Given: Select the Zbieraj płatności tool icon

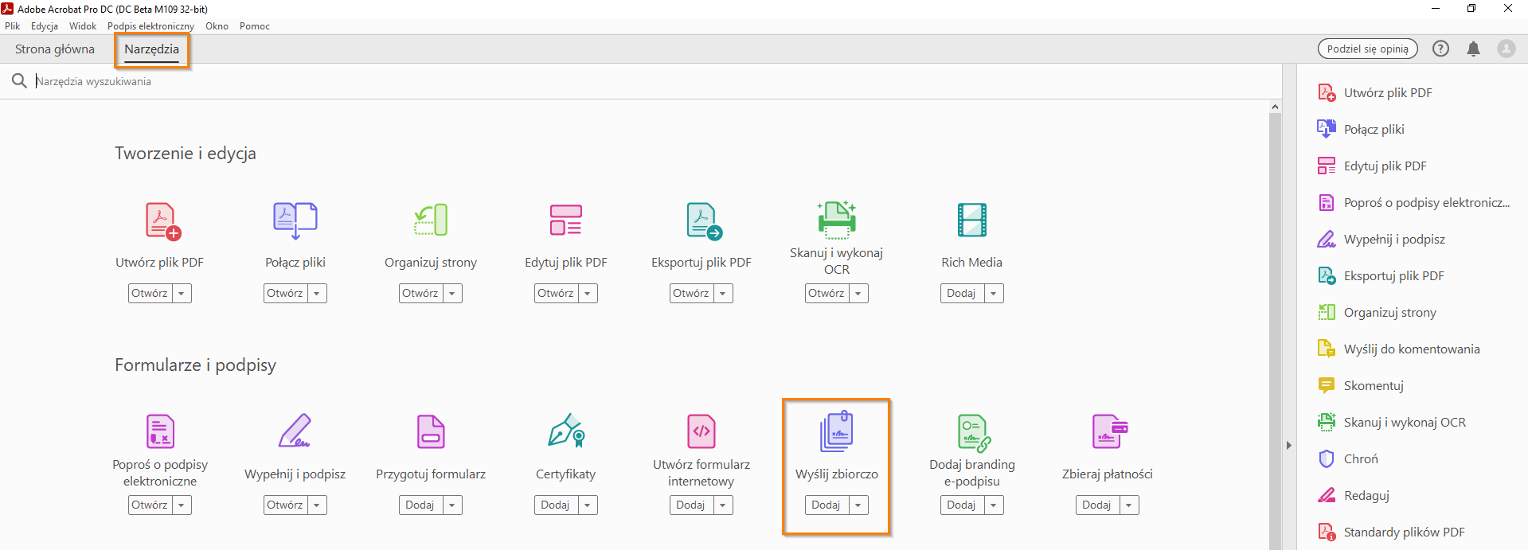Looking at the screenshot, I should [1110, 431].
